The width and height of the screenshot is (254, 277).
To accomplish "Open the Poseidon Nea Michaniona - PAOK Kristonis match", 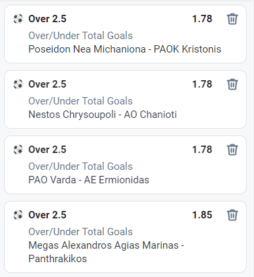I will tap(125, 49).
